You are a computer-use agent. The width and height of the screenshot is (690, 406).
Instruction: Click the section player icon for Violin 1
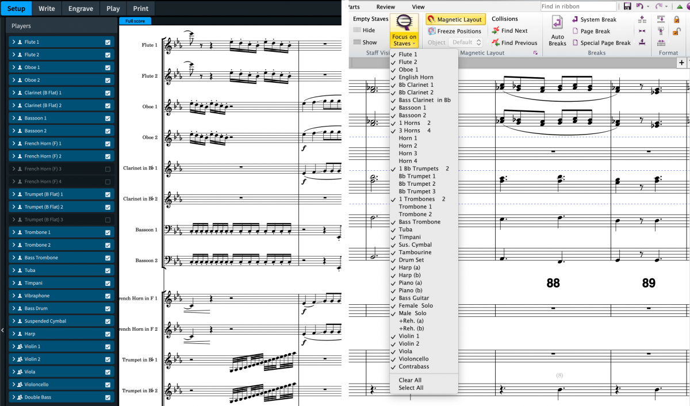(20, 347)
